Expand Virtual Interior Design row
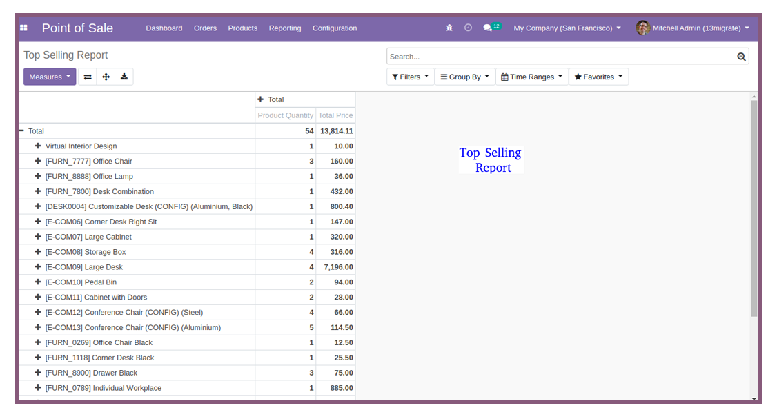This screenshot has height=419, width=777. click(38, 146)
